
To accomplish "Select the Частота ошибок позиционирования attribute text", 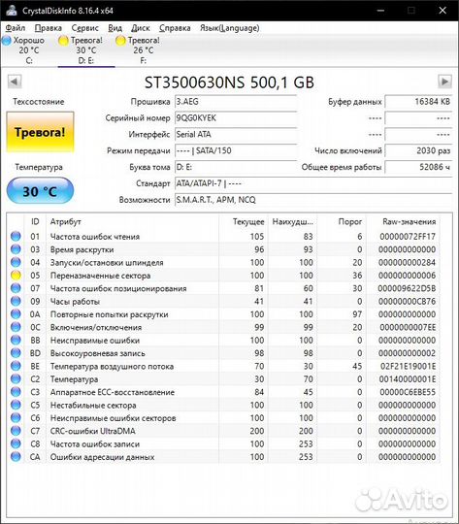I will pos(118,288).
